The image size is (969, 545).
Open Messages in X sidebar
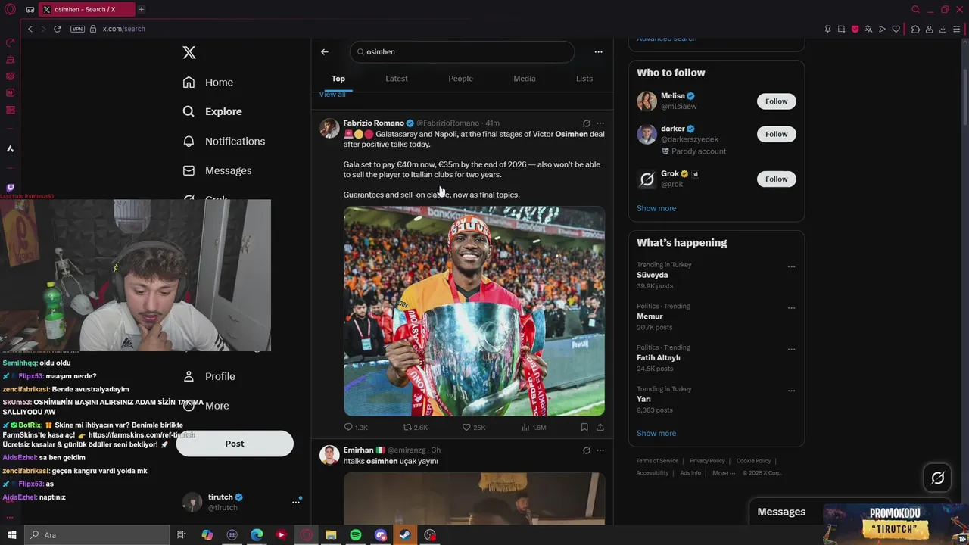coord(217,170)
